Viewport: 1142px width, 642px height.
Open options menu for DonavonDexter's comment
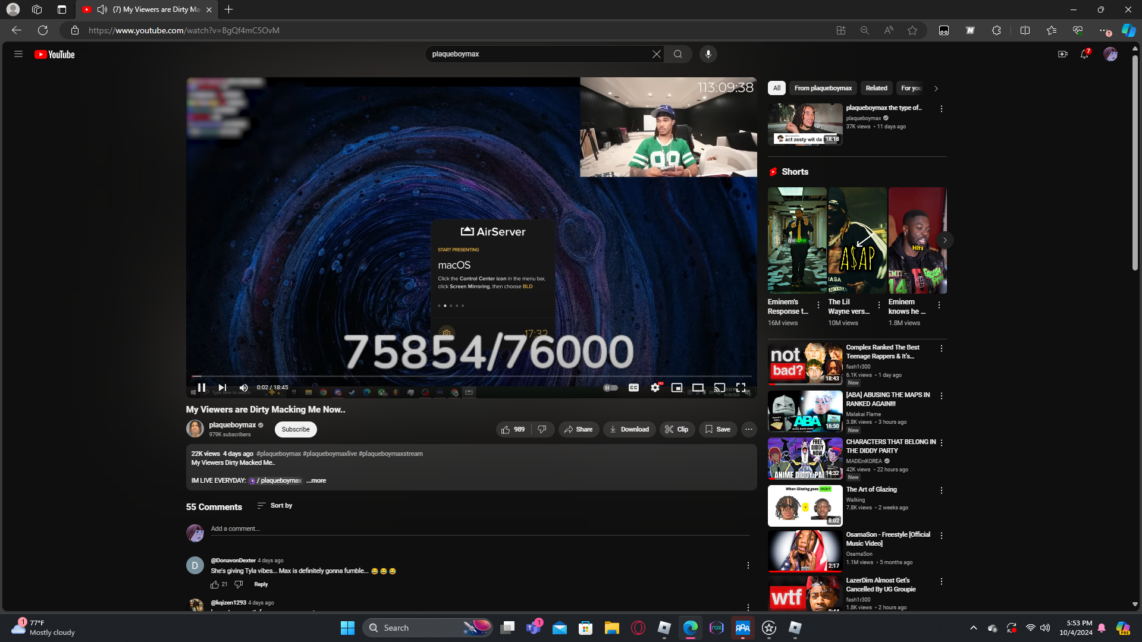point(748,565)
